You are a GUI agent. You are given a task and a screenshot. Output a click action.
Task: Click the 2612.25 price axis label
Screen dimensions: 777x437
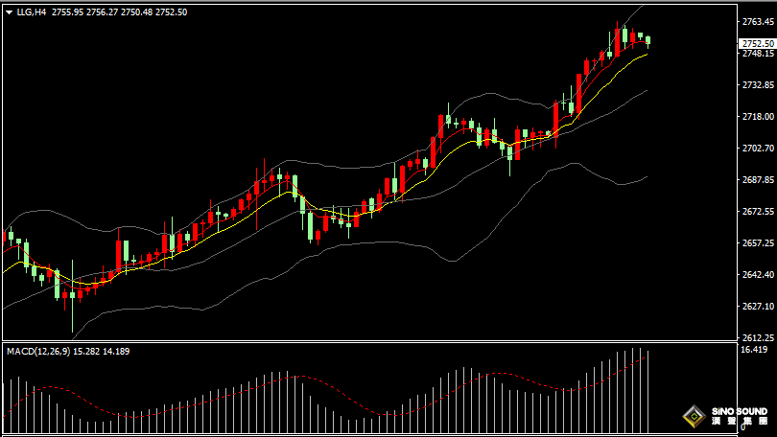coord(758,338)
